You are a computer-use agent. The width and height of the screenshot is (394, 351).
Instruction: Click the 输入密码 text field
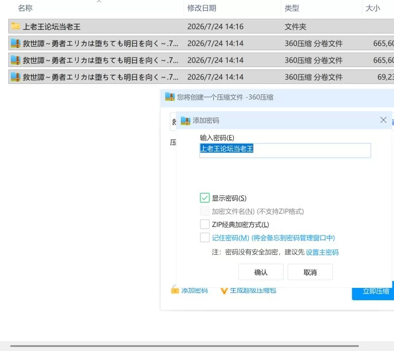285,150
